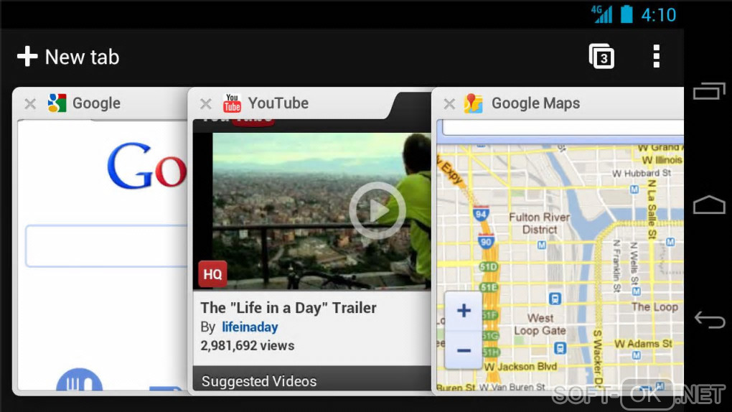Click the train station icon near West Loop Gate
The width and height of the screenshot is (732, 412).
point(560,348)
